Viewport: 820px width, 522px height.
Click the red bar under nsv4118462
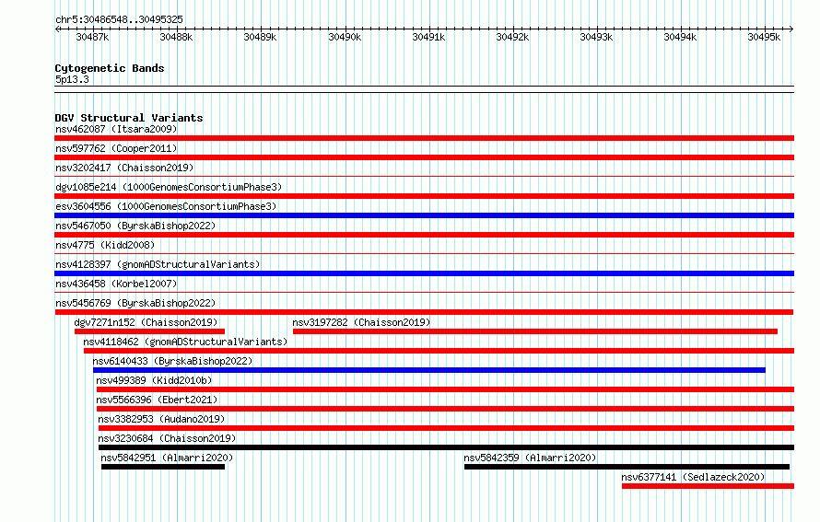(x=439, y=351)
